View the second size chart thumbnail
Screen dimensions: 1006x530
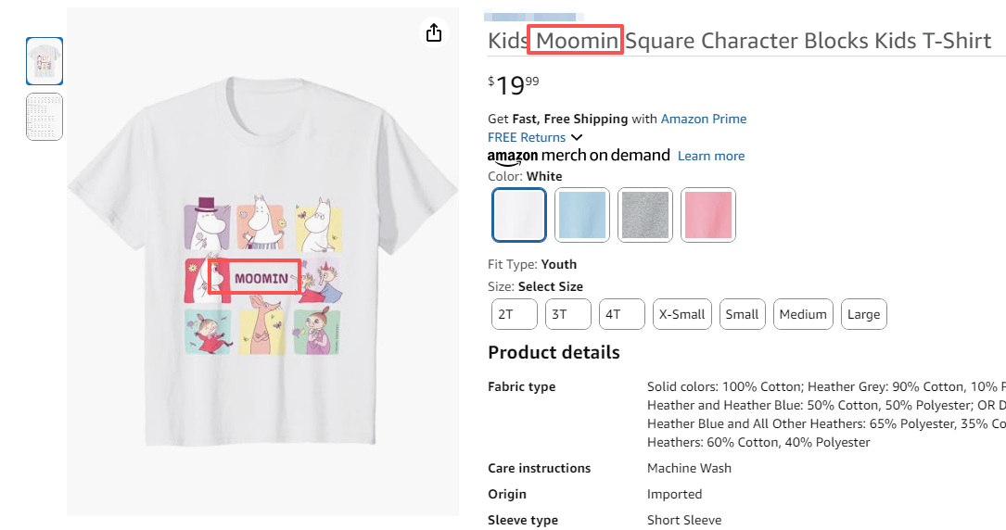pyautogui.click(x=45, y=117)
